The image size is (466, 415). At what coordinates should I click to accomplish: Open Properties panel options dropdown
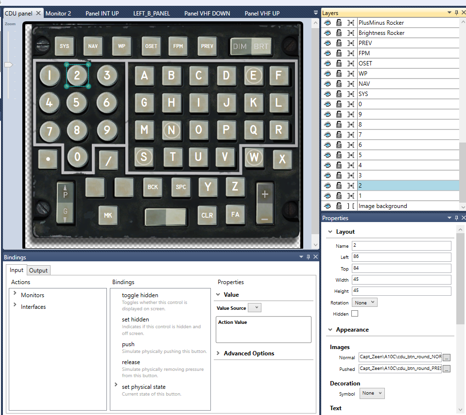pos(449,218)
